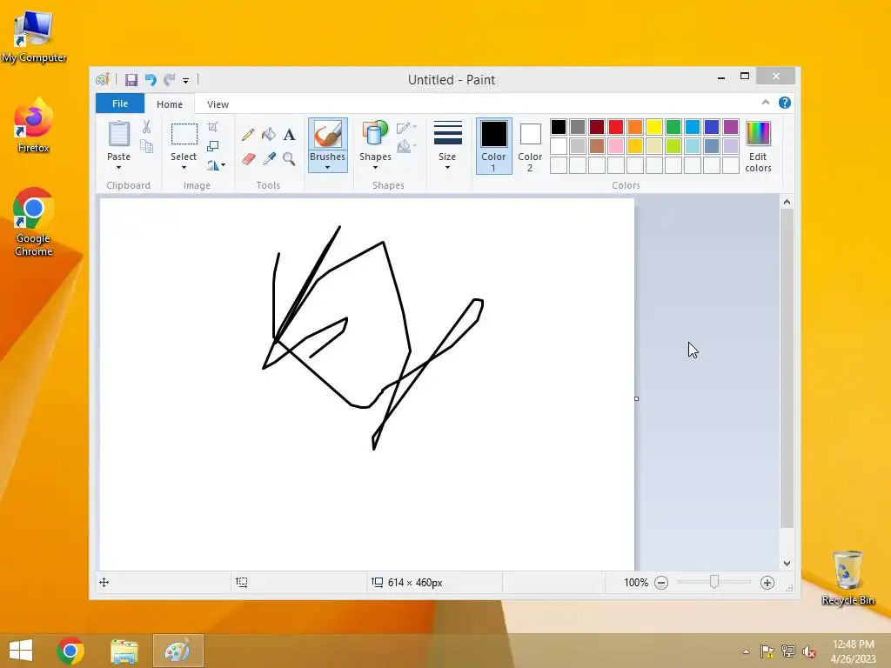Click the Cut scissors icon
This screenshot has height=668, width=891.
[146, 127]
